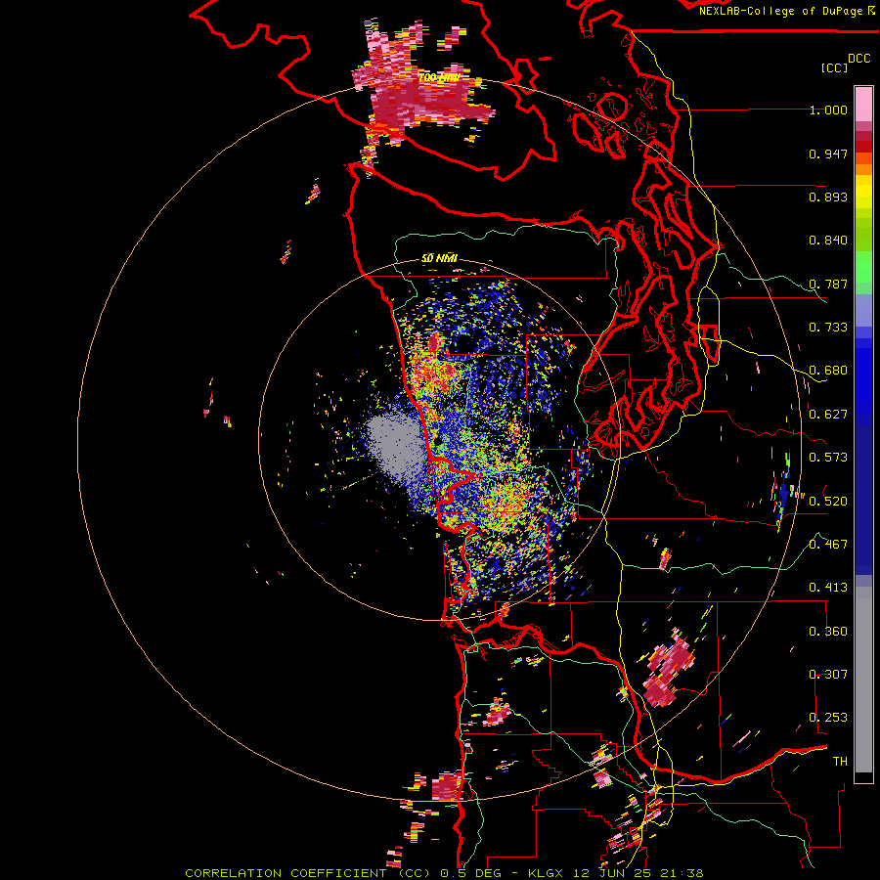The height and width of the screenshot is (880, 880).
Task: Select the 0.467 legend value
Action: tap(828, 545)
